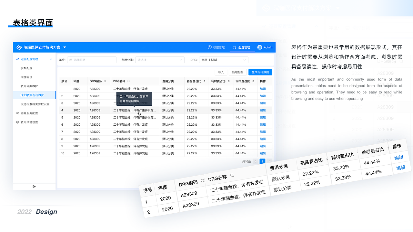Click the search icon in DRG编码 header
The image size is (413, 232).
coord(105,81)
